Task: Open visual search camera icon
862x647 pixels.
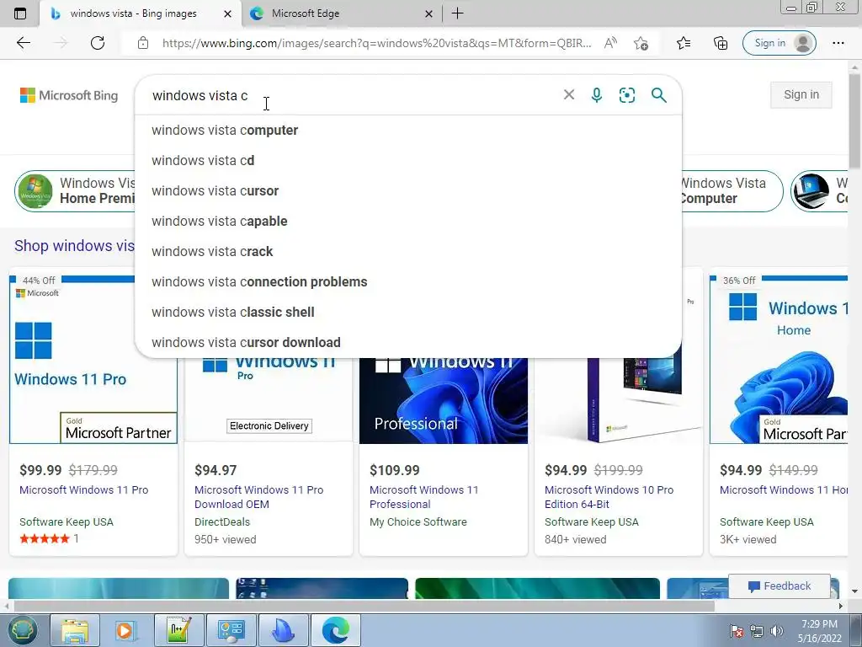Action: (x=626, y=95)
